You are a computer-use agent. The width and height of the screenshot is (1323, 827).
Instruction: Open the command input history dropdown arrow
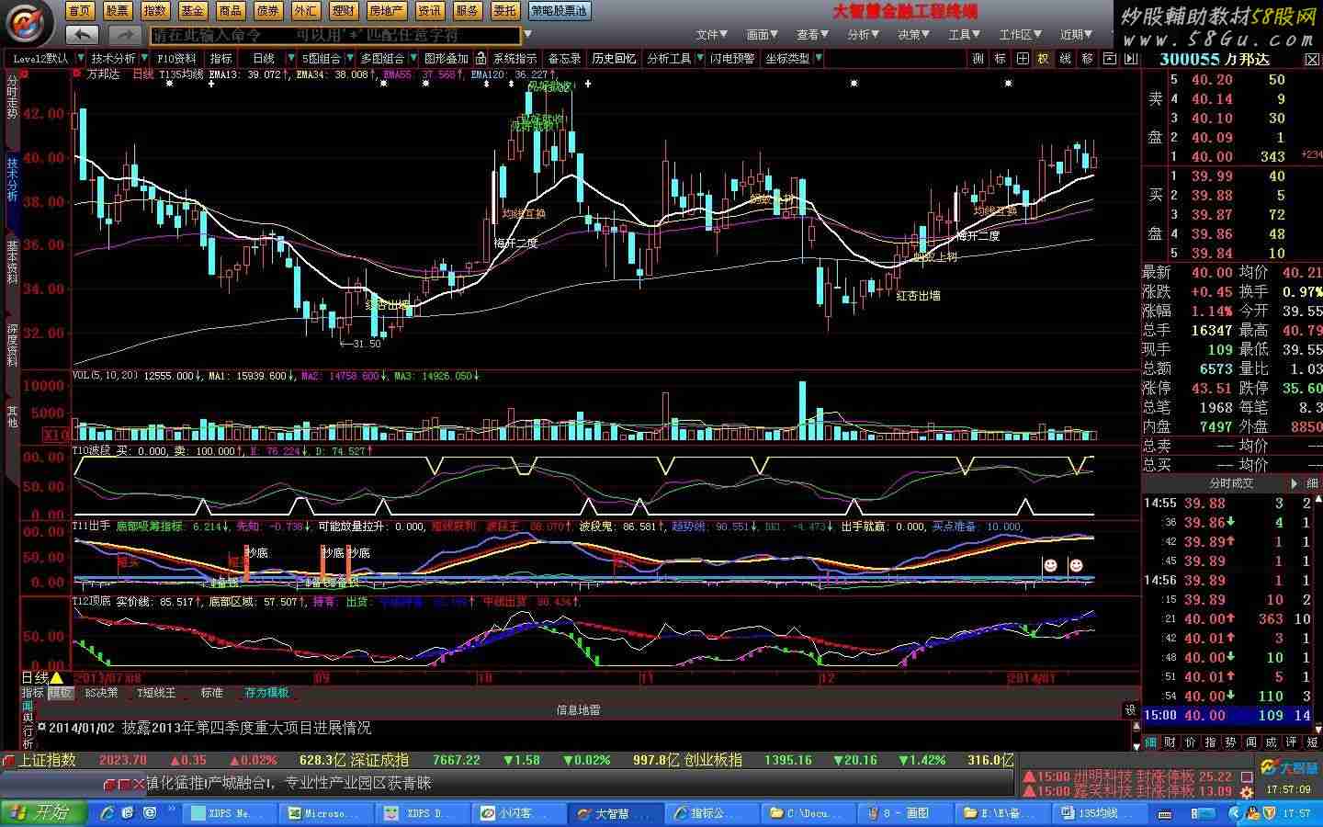pyautogui.click(x=526, y=35)
